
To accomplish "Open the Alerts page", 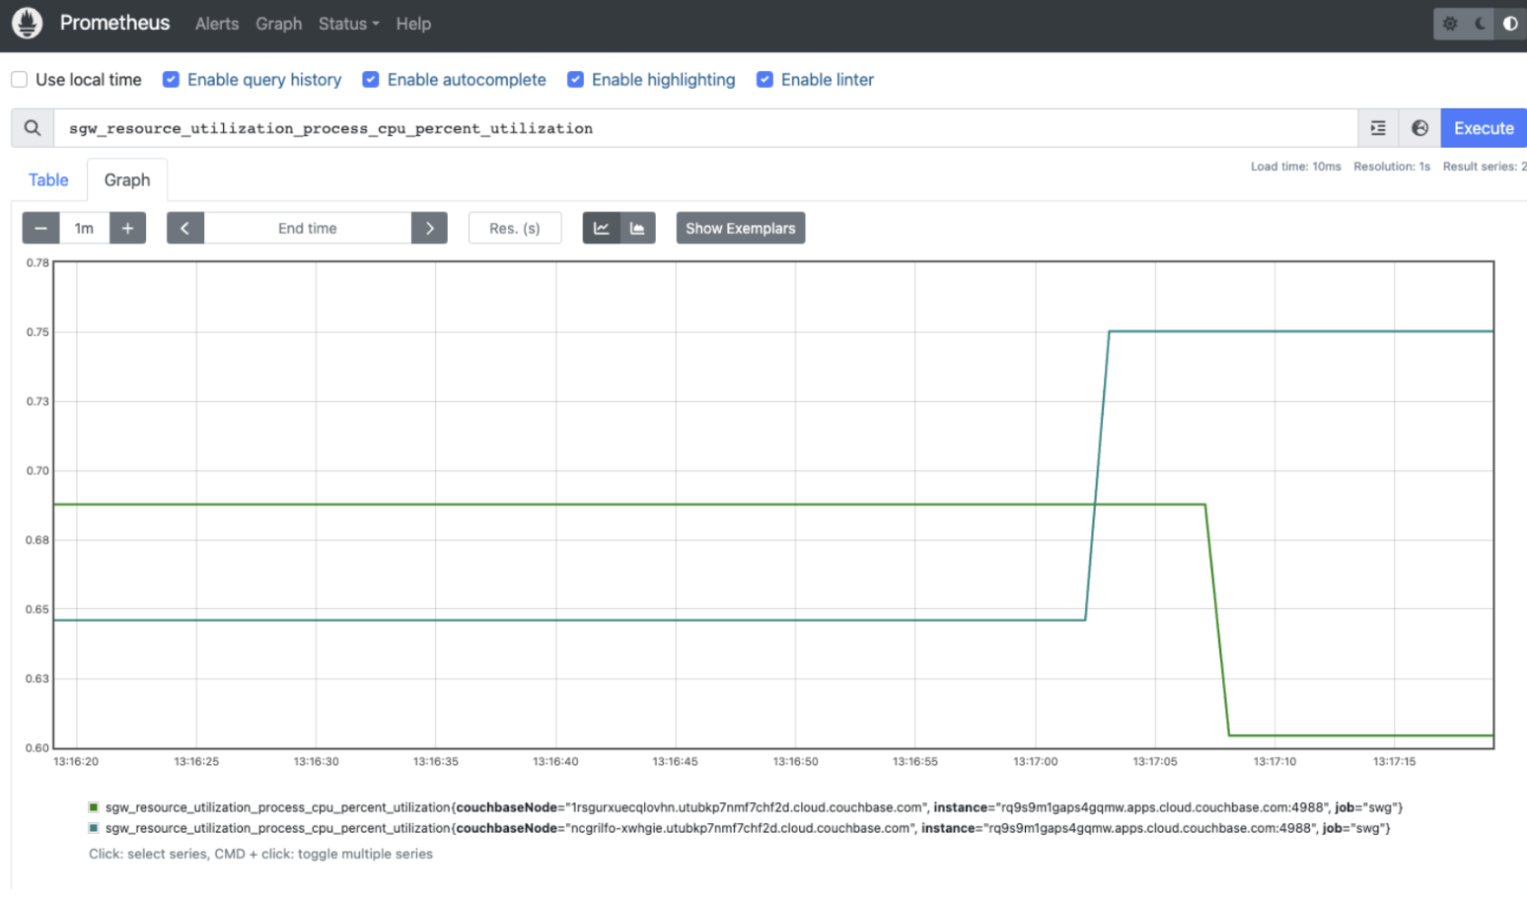I will [216, 24].
